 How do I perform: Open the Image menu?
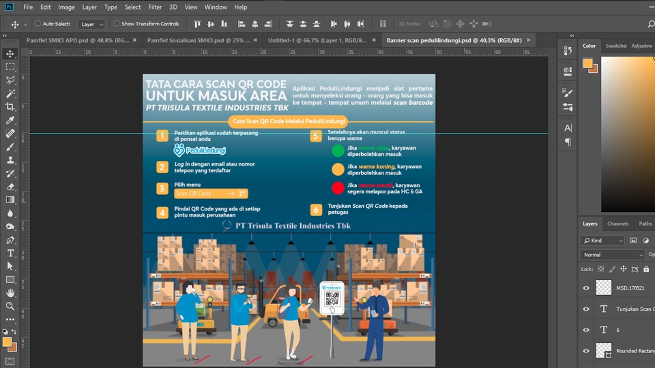66,7
